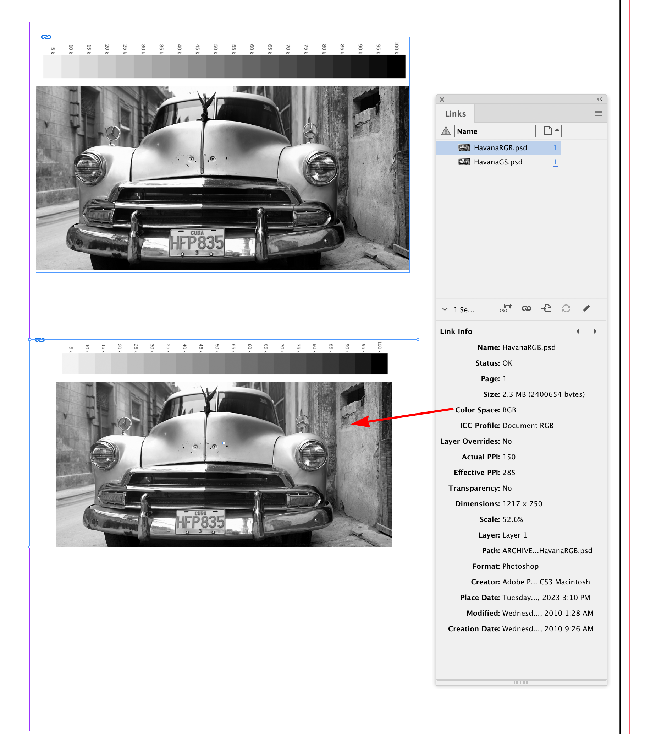
Task: Click the HavanaGS.psd thumbnail in the list
Action: [463, 162]
